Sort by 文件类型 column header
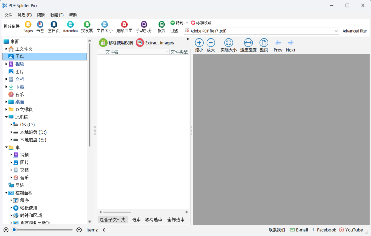Screen dimensions: 371x236 (x=179, y=52)
